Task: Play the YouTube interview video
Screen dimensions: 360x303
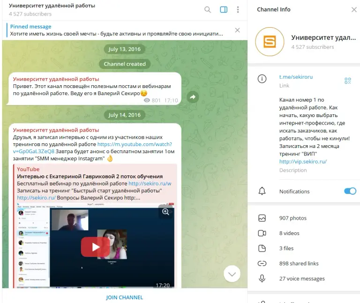Action: click(x=96, y=247)
